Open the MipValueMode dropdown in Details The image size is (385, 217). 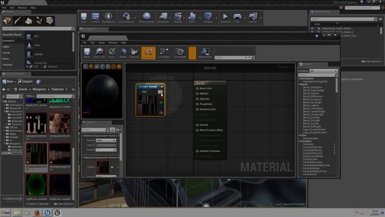[x=106, y=140]
